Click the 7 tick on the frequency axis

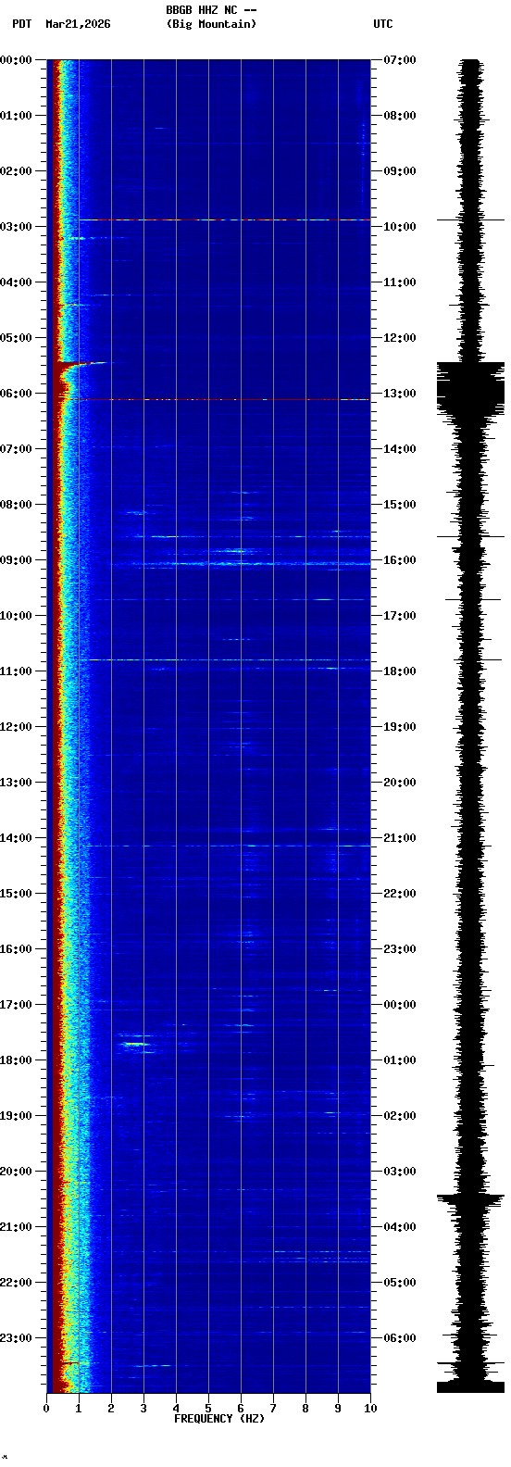coord(273,1409)
